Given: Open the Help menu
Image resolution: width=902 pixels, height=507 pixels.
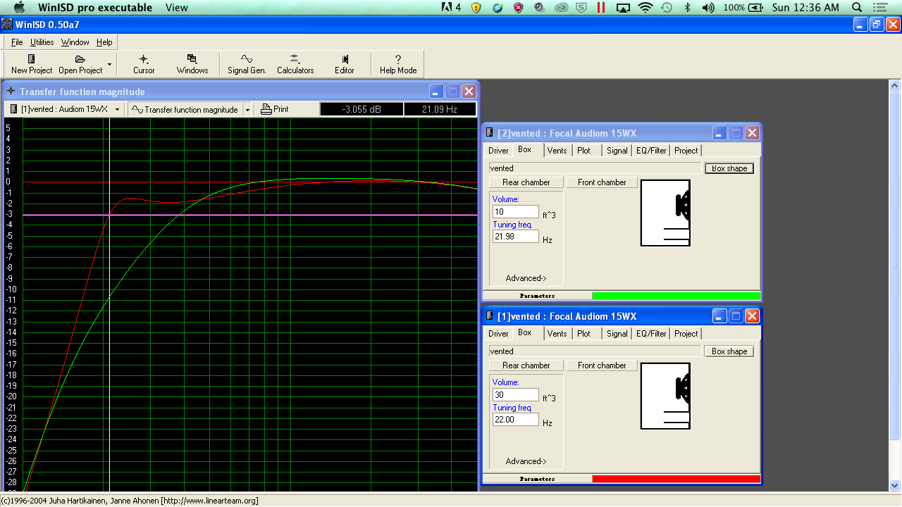Looking at the screenshot, I should pyautogui.click(x=104, y=42).
